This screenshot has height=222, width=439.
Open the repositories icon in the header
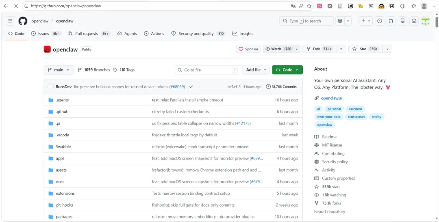click(402, 21)
